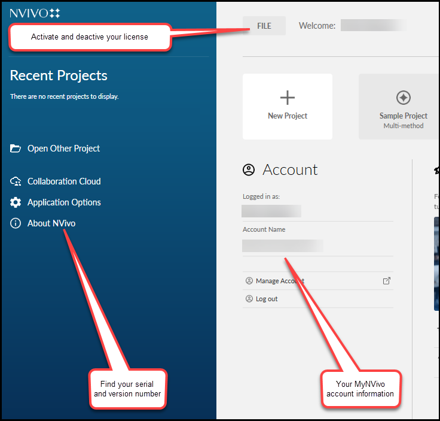Click the Manage Account user icon
This screenshot has width=440, height=421.
(x=249, y=280)
